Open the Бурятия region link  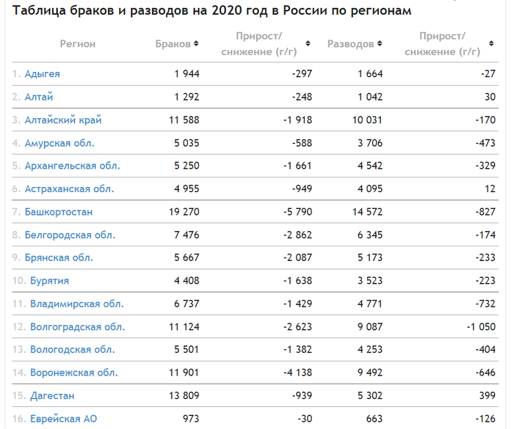coord(49,281)
